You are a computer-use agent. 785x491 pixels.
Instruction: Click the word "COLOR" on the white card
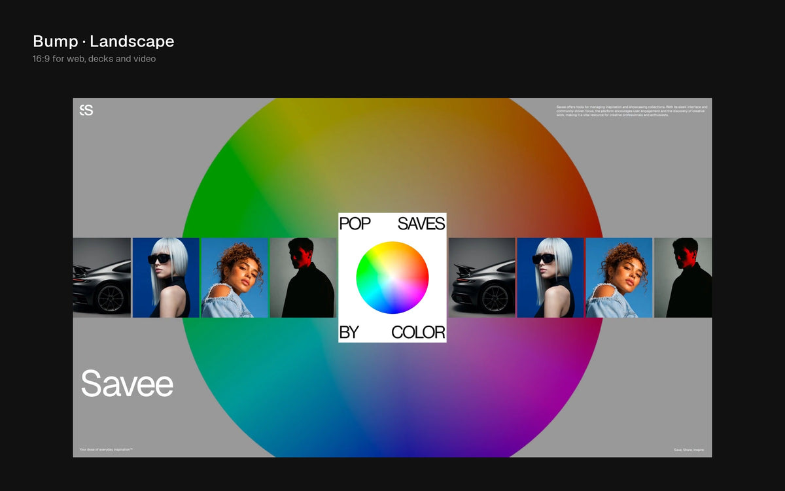(418, 332)
